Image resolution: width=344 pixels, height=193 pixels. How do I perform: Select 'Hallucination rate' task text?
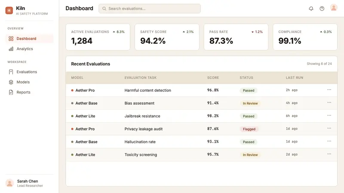(x=140, y=142)
